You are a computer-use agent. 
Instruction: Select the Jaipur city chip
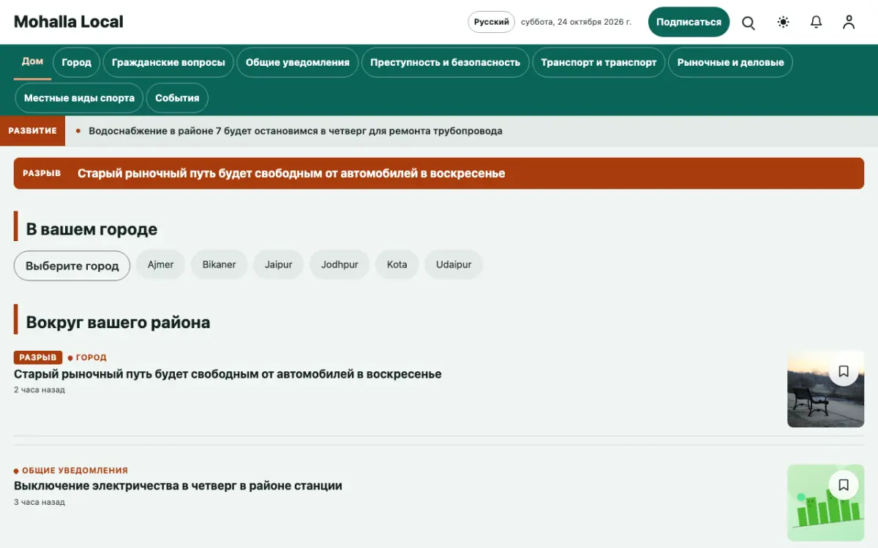pyautogui.click(x=279, y=265)
